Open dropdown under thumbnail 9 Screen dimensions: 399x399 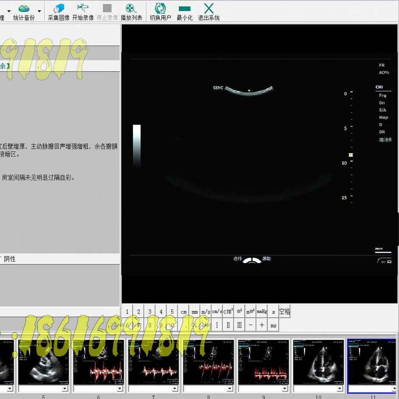click(x=285, y=388)
